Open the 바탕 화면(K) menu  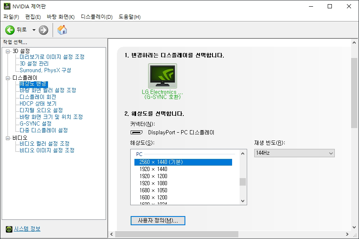point(61,17)
